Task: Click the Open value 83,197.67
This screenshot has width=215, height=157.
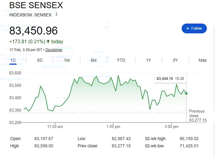Action: [44, 139]
